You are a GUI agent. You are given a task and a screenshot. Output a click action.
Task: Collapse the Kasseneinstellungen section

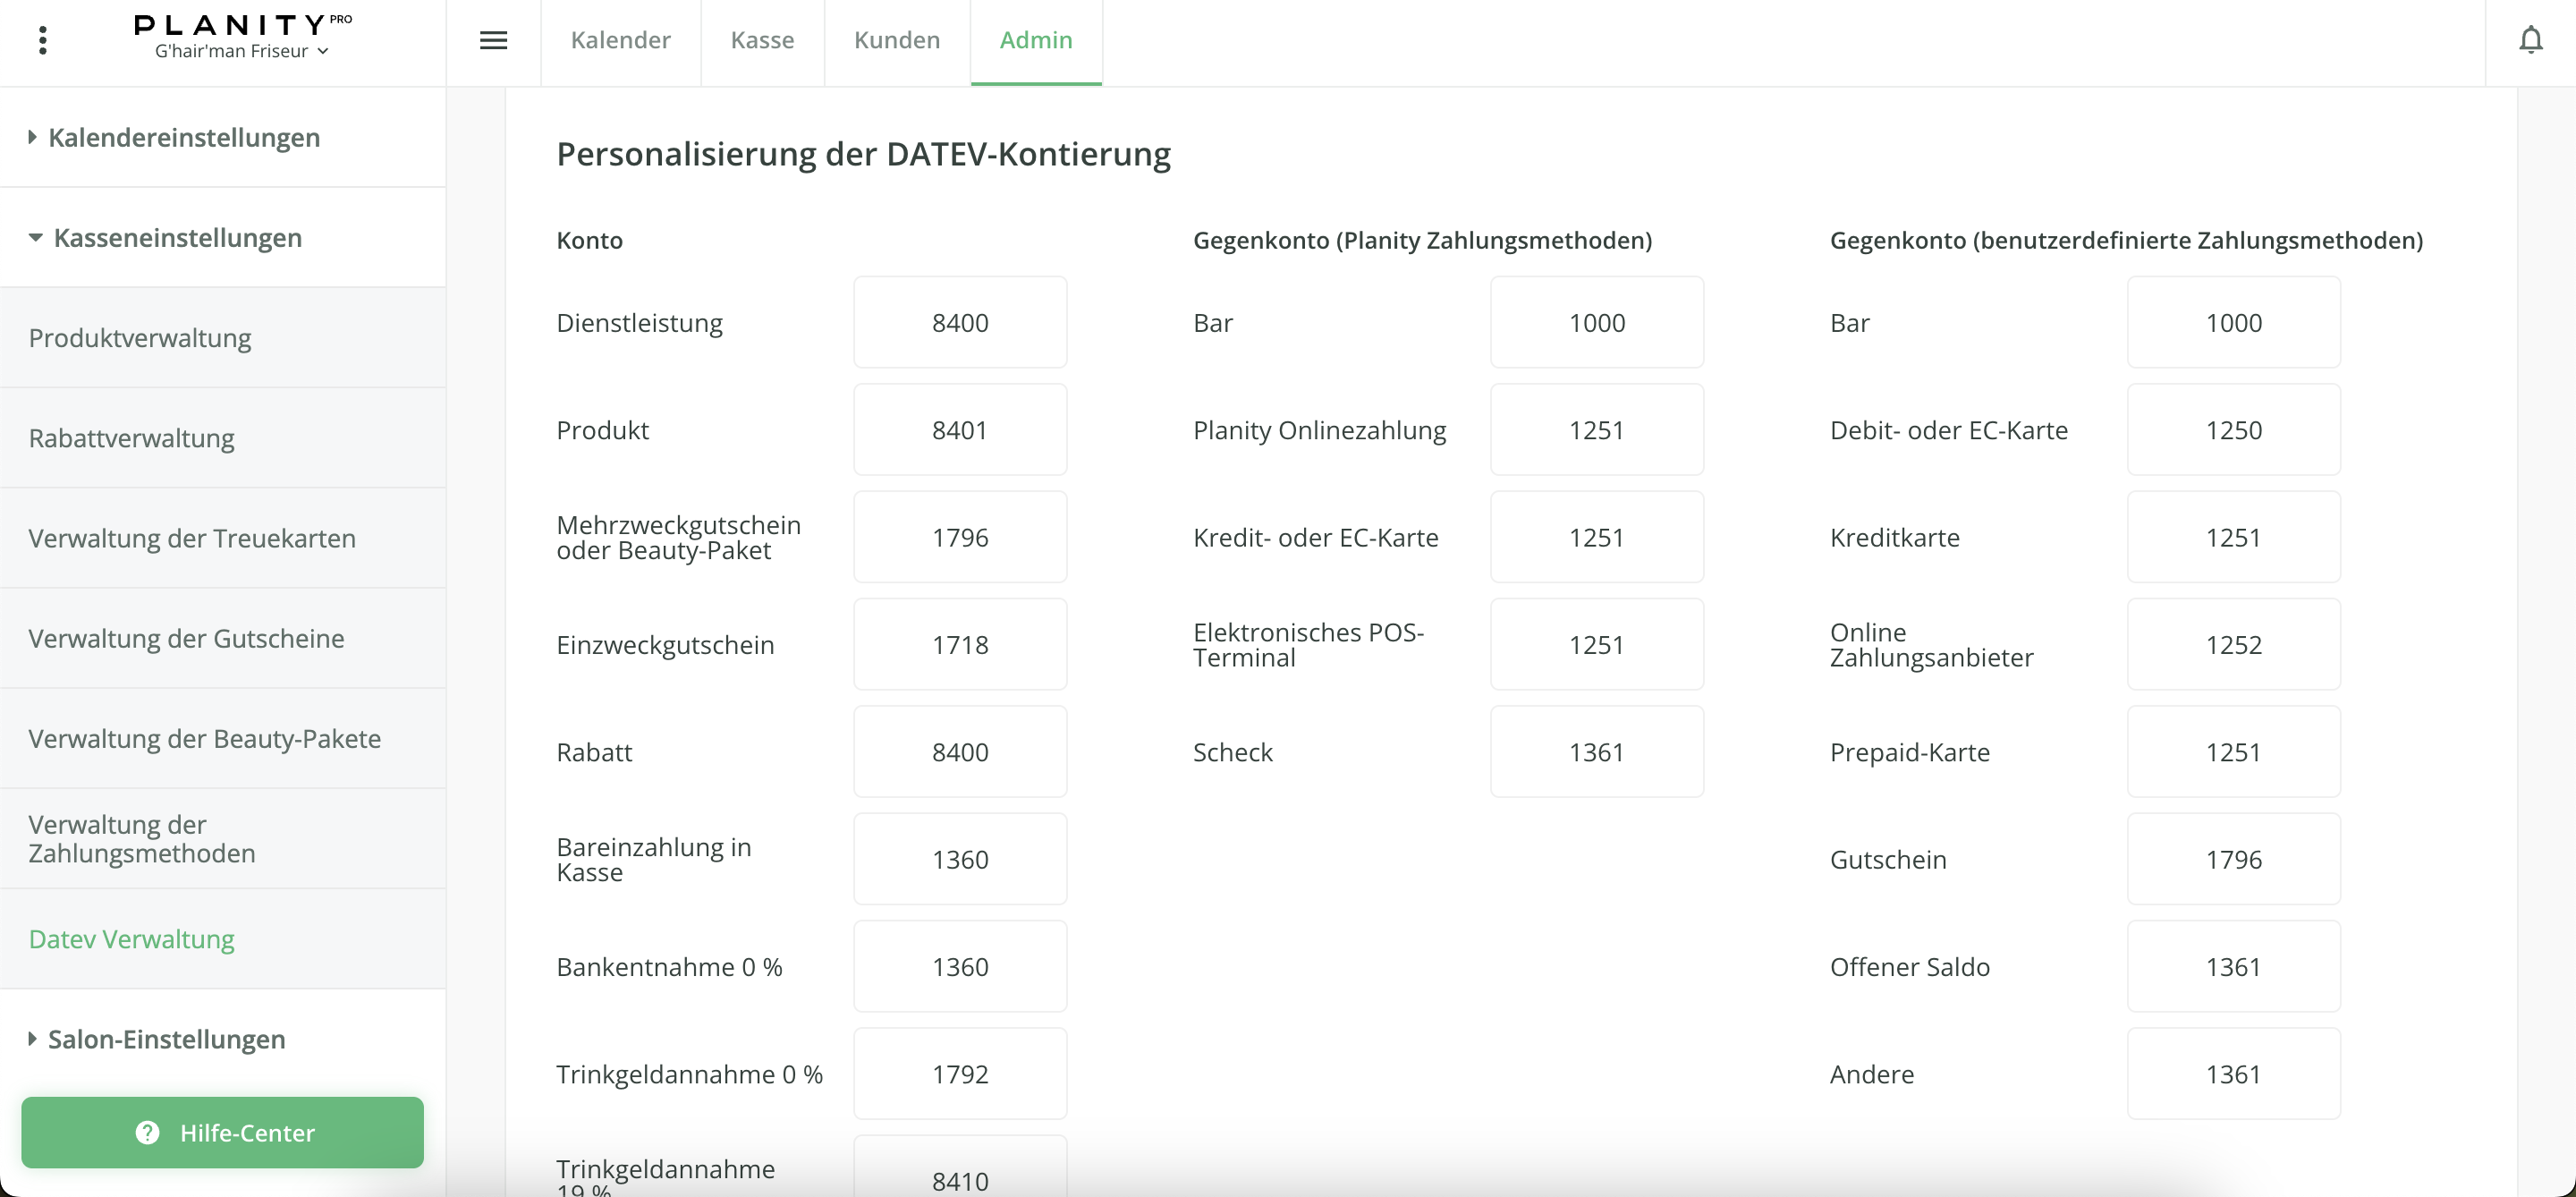177,238
